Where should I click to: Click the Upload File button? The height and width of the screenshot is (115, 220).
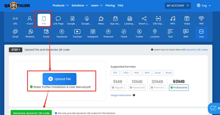[59, 79]
